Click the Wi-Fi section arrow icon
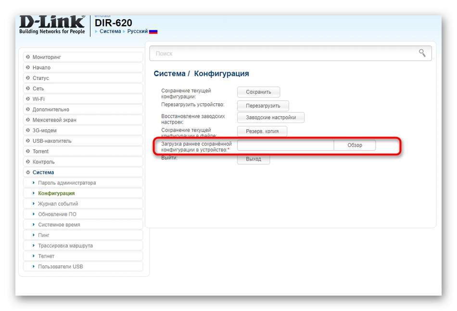The height and width of the screenshot is (311, 457). click(28, 99)
